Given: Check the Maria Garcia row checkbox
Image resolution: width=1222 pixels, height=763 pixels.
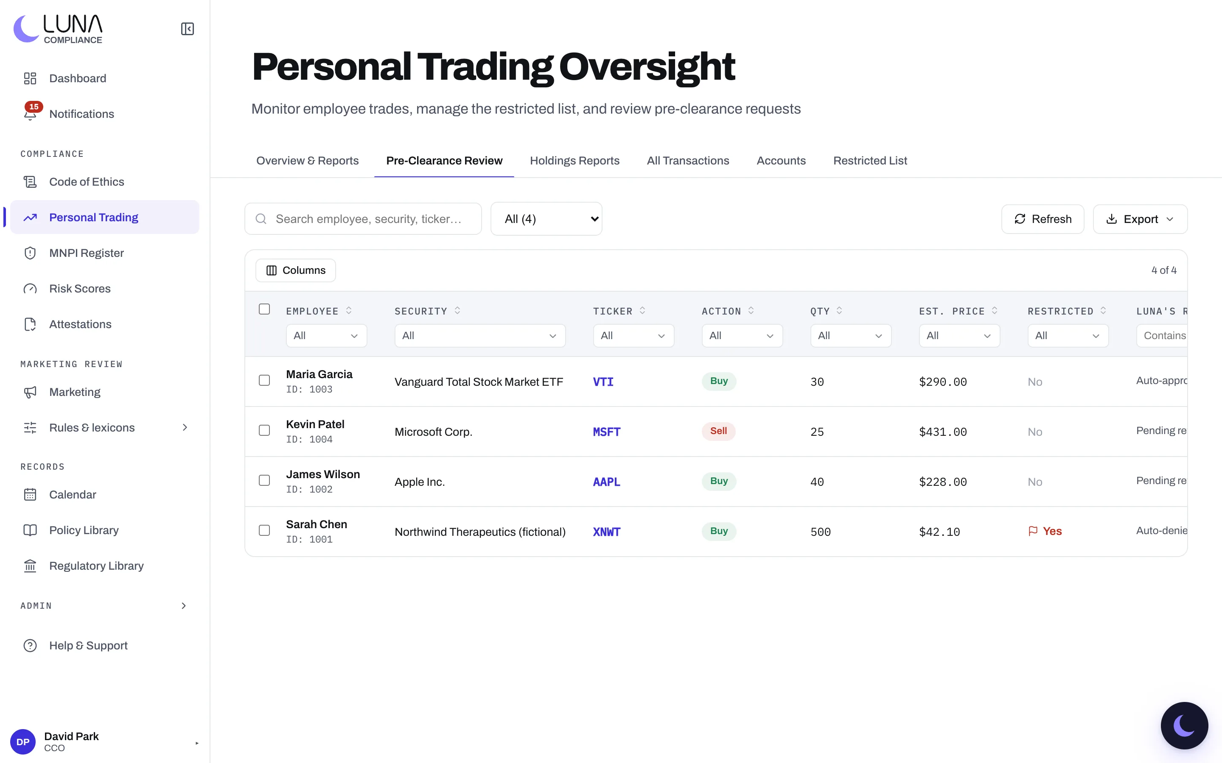Looking at the screenshot, I should tap(264, 380).
